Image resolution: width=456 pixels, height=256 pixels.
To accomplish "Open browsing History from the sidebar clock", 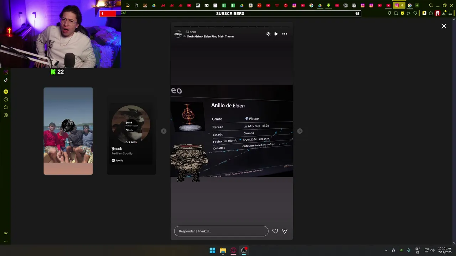I will pos(6,100).
